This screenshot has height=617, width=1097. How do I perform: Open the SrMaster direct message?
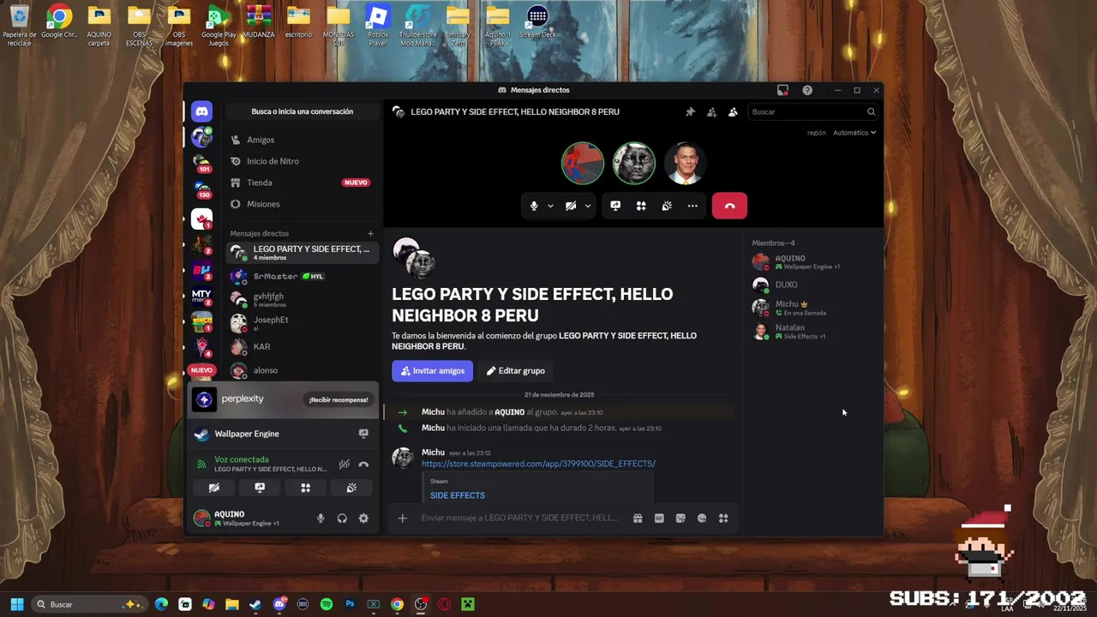(302, 276)
